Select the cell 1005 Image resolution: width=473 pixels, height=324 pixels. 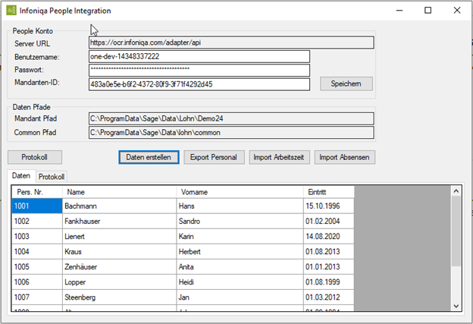[x=37, y=266]
